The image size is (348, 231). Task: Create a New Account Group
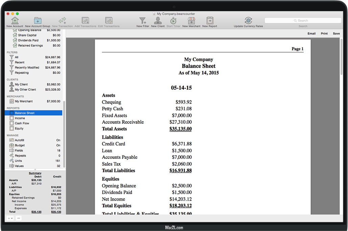point(38,21)
